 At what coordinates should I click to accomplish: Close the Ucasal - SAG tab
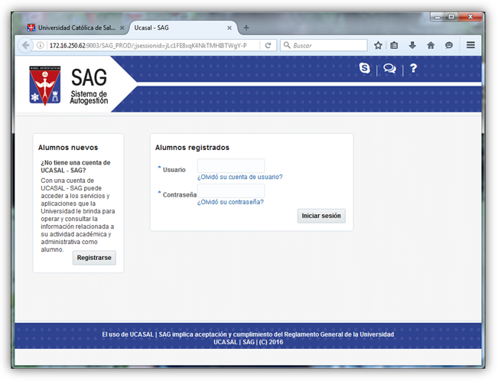pyautogui.click(x=229, y=28)
